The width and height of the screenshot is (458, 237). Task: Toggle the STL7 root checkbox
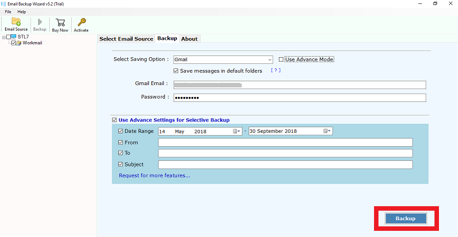(8, 37)
